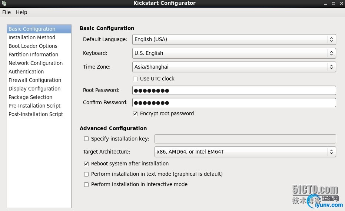Image resolution: width=345 pixels, height=211 pixels.
Task: Minimize the Kickstart Configurator window
Action: pos(325,4)
